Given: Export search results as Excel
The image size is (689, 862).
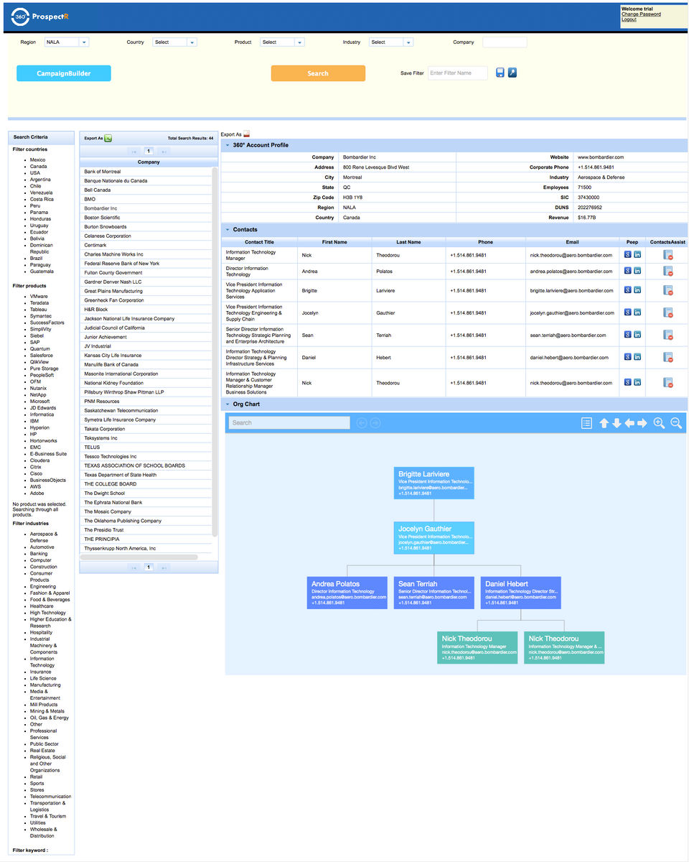Looking at the screenshot, I should point(108,138).
